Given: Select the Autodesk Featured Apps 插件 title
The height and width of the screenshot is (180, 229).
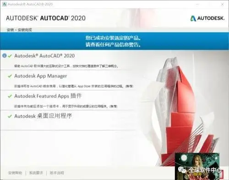Looking at the screenshot, I should click(x=48, y=96).
